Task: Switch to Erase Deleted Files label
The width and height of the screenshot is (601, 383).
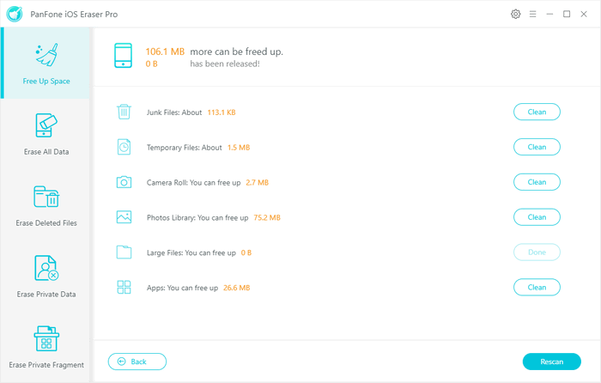Action: coord(46,223)
